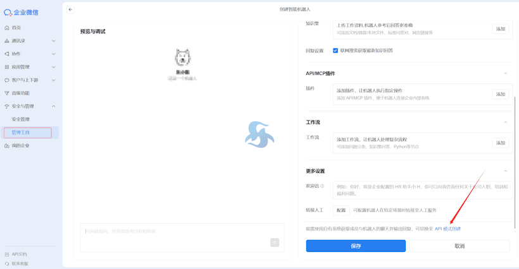Click the 应用管理 apps grid icon
The height and width of the screenshot is (269, 519).
pos(6,67)
